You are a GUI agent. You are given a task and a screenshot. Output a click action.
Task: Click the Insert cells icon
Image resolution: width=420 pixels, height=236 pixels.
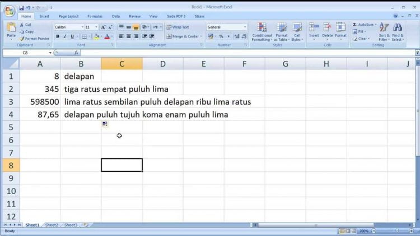[x=314, y=27]
